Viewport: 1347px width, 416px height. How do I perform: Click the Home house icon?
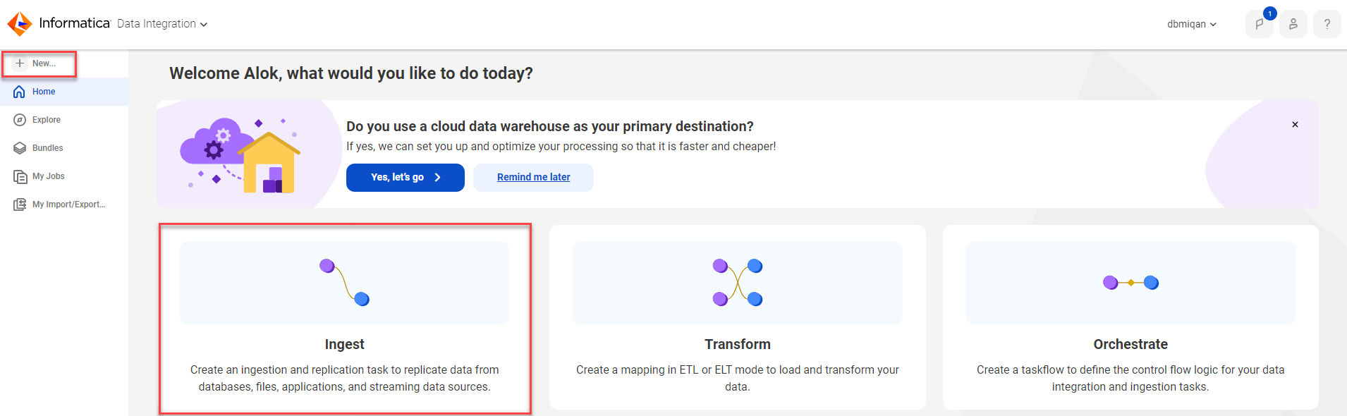pyautogui.click(x=20, y=92)
